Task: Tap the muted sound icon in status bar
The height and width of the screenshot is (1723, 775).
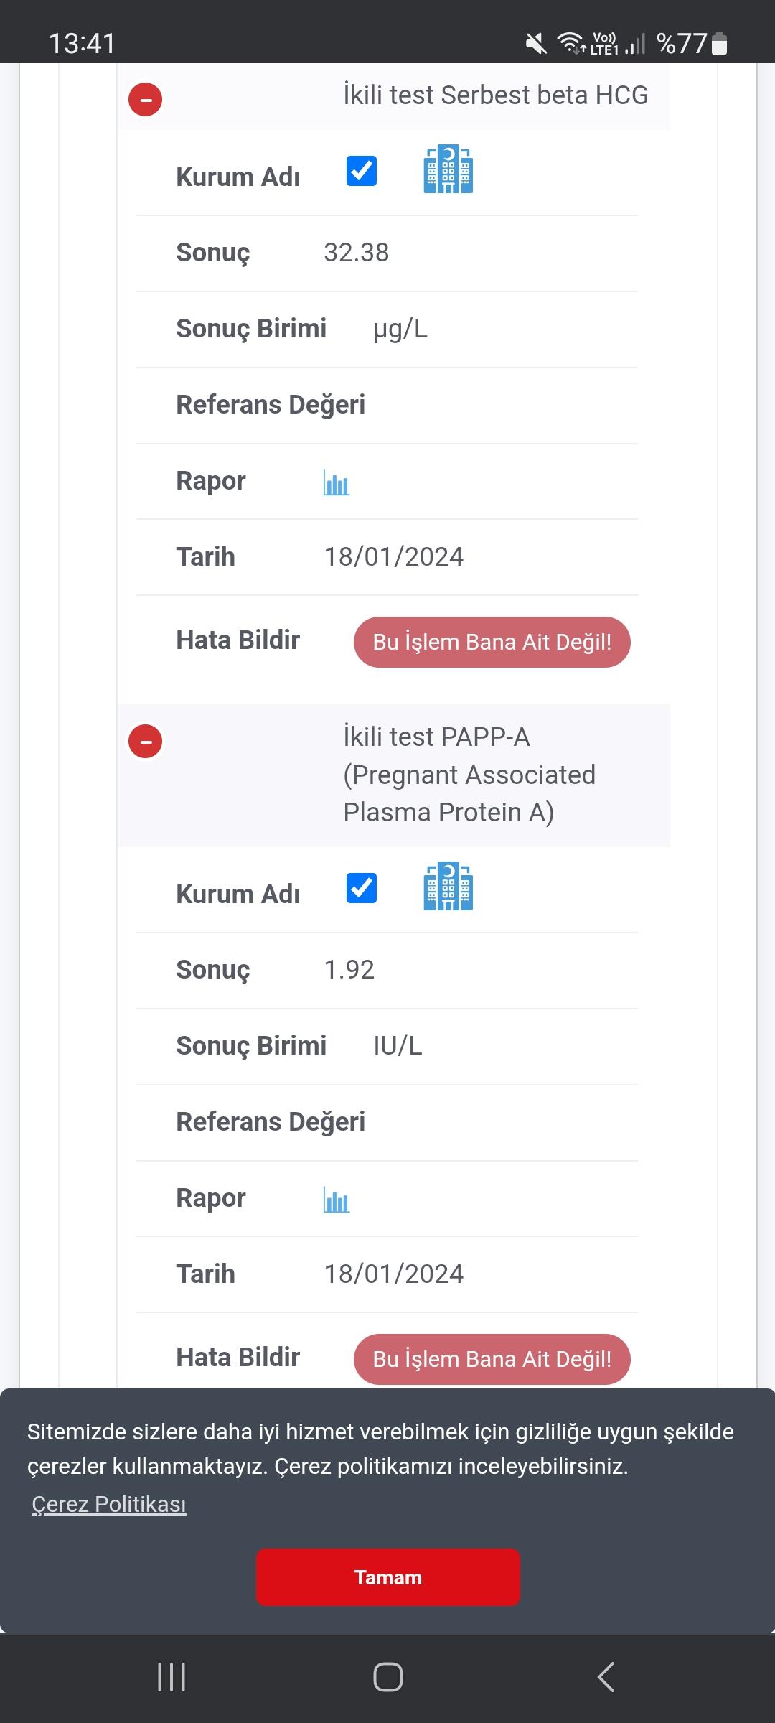Action: tap(535, 45)
